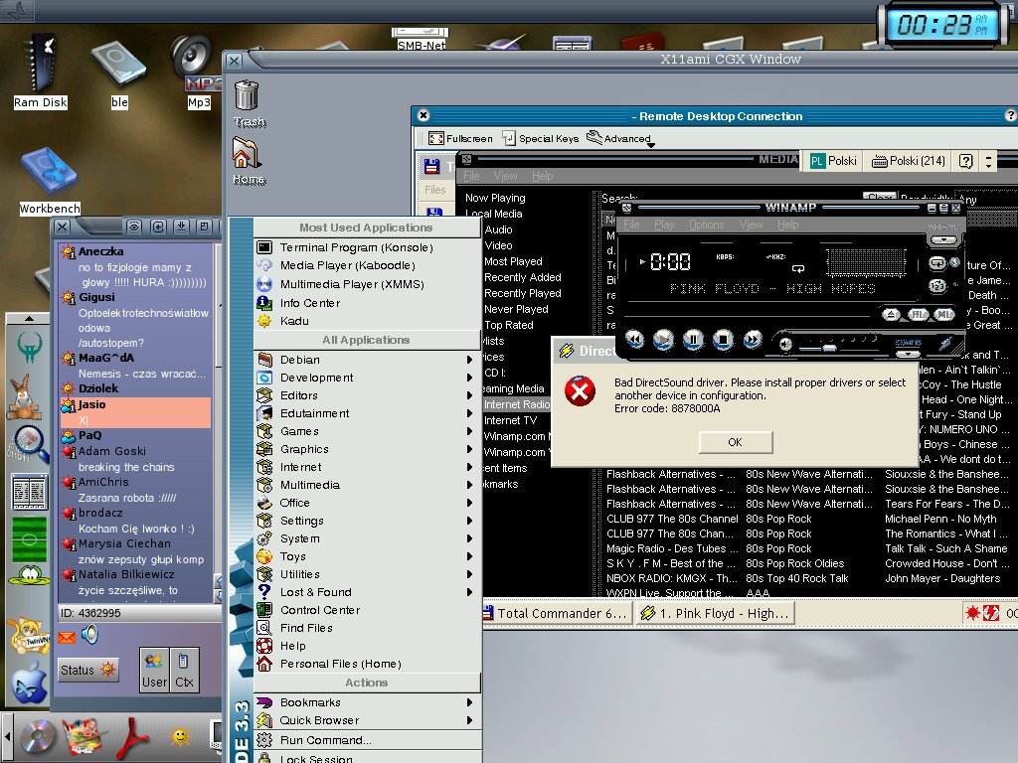1018x763 pixels.
Task: Select CLUB 977 The 80s Channel station
Action: click(672, 519)
